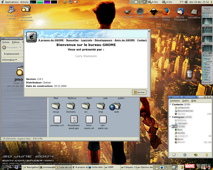This screenshot has width=213, height=170.
Task: Open the Information side pane dropdown
Action: point(9,60)
